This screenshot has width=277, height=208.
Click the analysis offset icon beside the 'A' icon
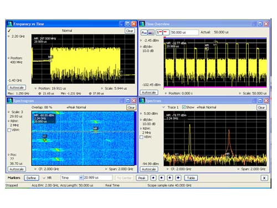point(151,33)
